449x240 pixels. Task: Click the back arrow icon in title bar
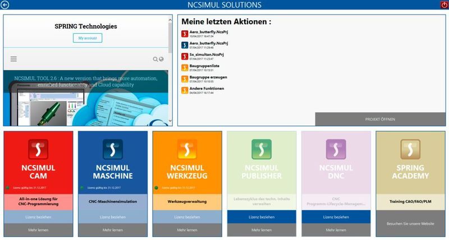[4, 4]
